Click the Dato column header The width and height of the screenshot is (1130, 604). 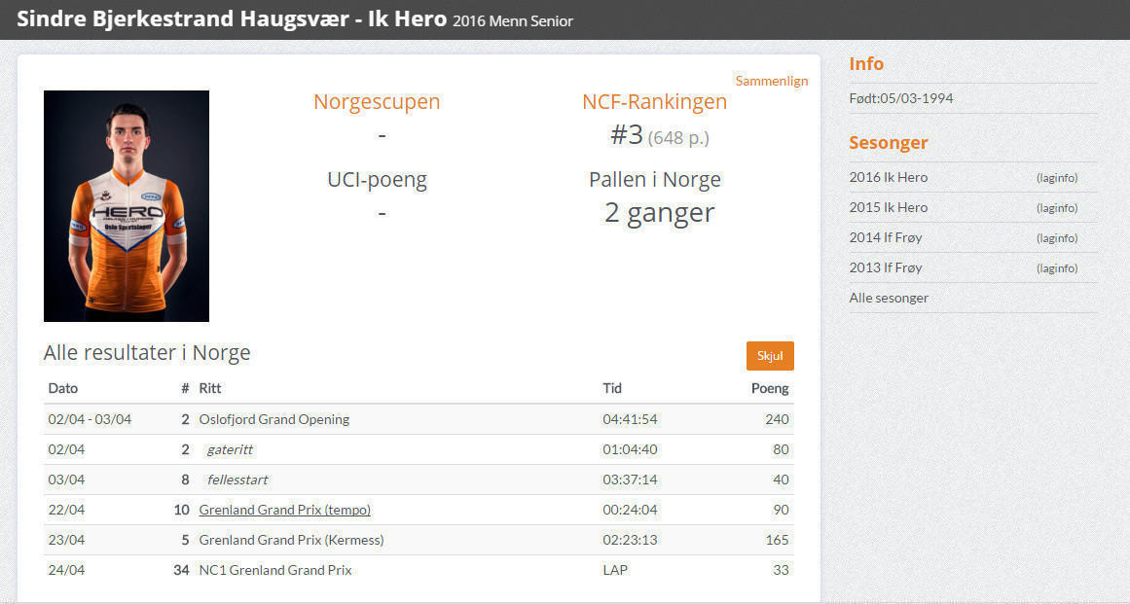coord(62,389)
